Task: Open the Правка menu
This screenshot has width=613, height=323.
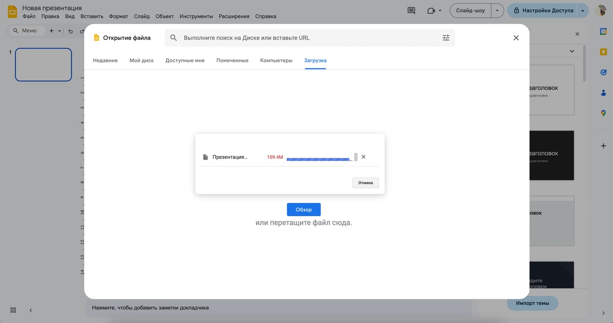Action: [50, 16]
